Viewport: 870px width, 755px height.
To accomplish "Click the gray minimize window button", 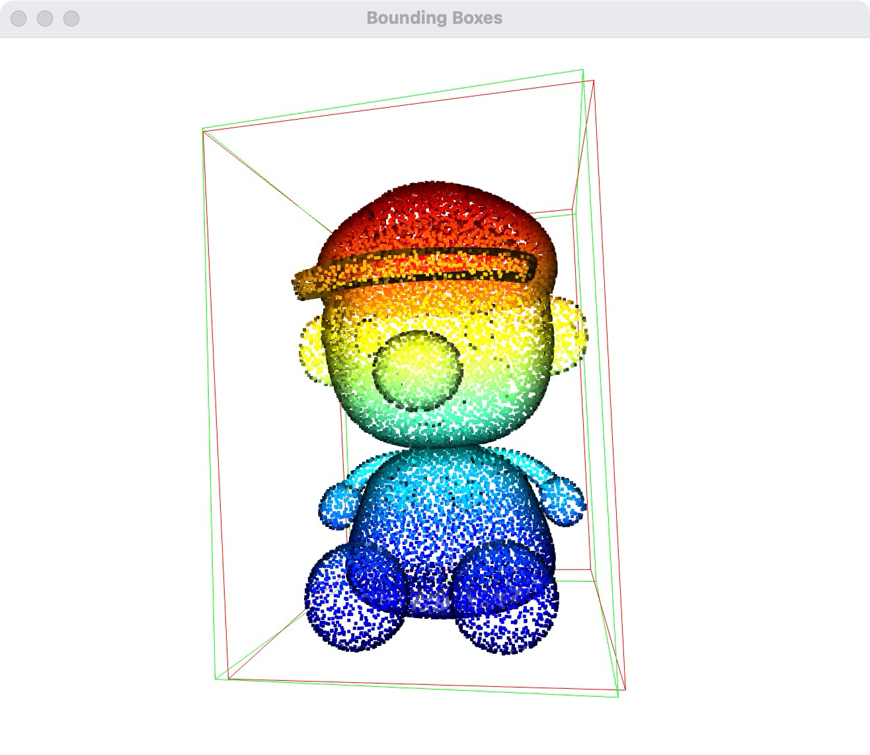I will (45, 19).
